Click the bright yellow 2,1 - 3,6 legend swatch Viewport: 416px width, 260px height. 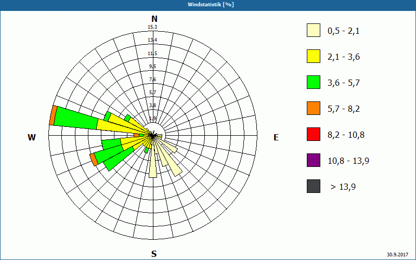coord(314,56)
